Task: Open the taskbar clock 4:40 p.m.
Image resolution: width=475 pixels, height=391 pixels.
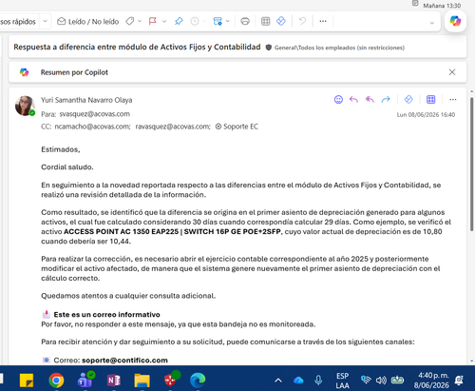Action: pos(431,381)
